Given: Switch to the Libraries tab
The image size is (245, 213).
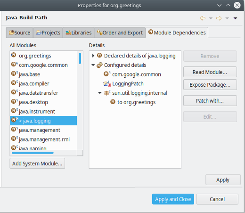Looking at the screenshot, I should coord(79,33).
